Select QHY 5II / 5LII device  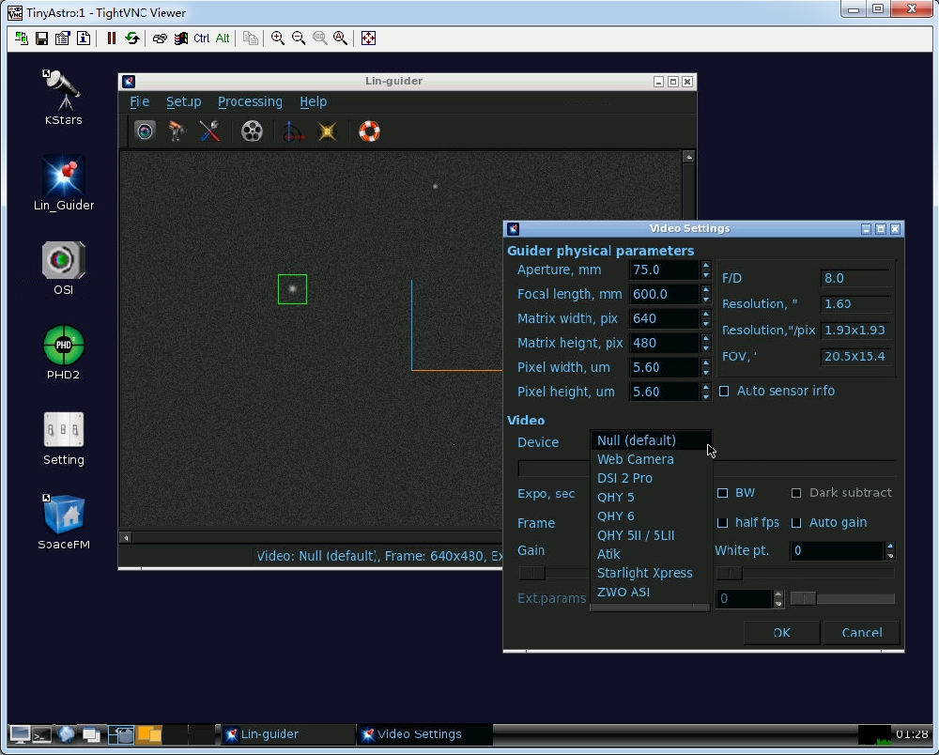(x=651, y=535)
